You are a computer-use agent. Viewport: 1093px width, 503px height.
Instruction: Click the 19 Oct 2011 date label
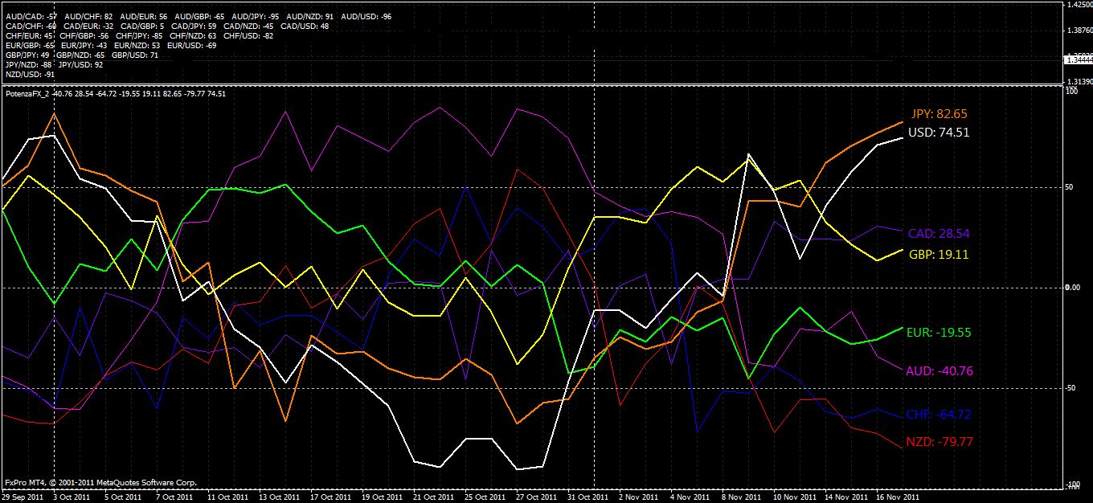(x=382, y=497)
